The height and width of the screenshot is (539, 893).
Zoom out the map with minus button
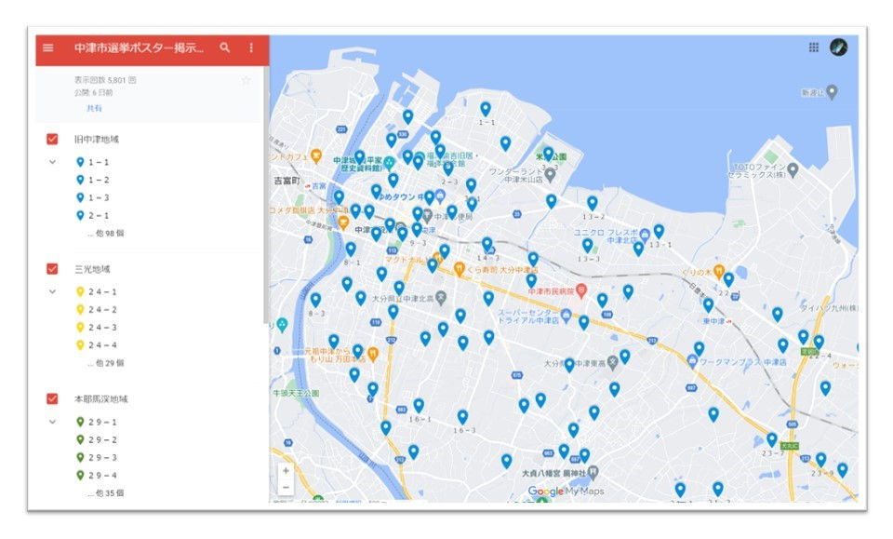coord(286,488)
